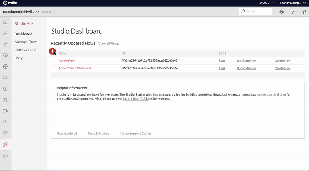
Task: Click Delete Flow for A New Flow
Action: click(x=282, y=60)
